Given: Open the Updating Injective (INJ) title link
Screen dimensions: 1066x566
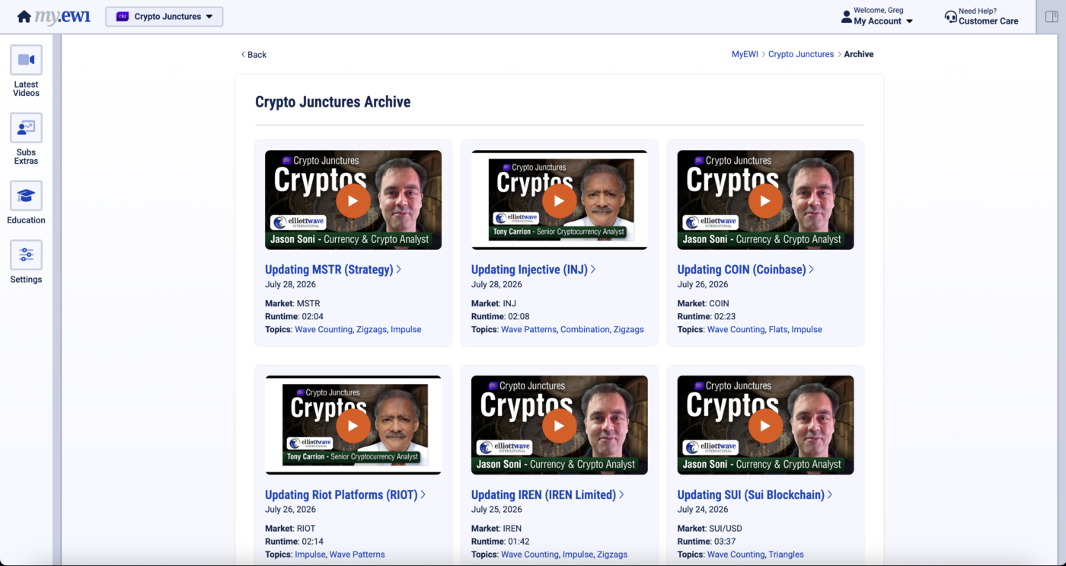Looking at the screenshot, I should tap(533, 269).
